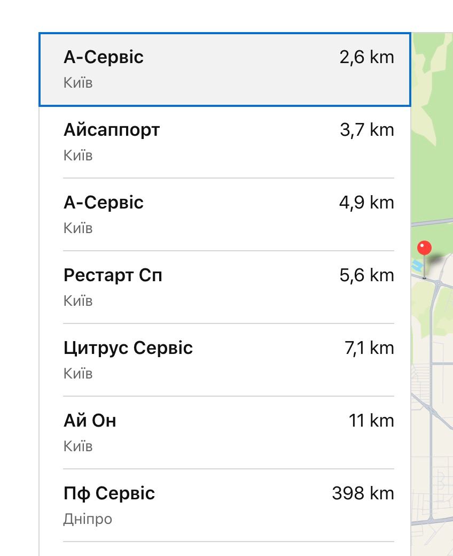Click the 11 km distance label
453x556 pixels.
pyautogui.click(x=371, y=421)
